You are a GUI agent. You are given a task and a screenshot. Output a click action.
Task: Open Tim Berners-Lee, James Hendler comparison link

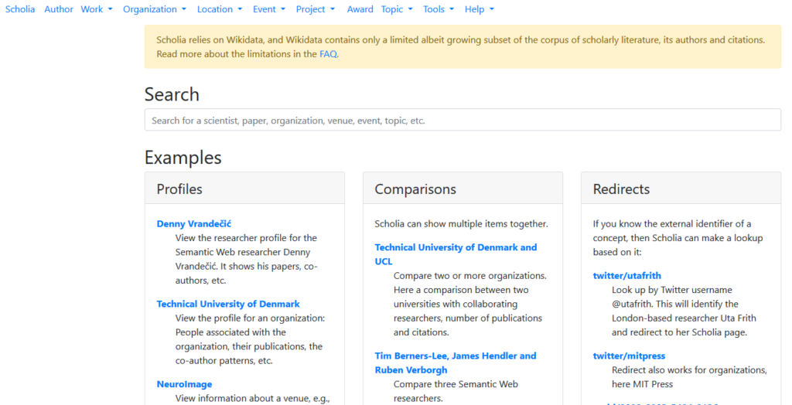pyautogui.click(x=456, y=363)
